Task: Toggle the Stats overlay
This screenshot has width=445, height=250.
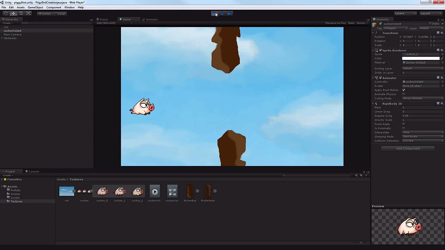Action: (351, 23)
